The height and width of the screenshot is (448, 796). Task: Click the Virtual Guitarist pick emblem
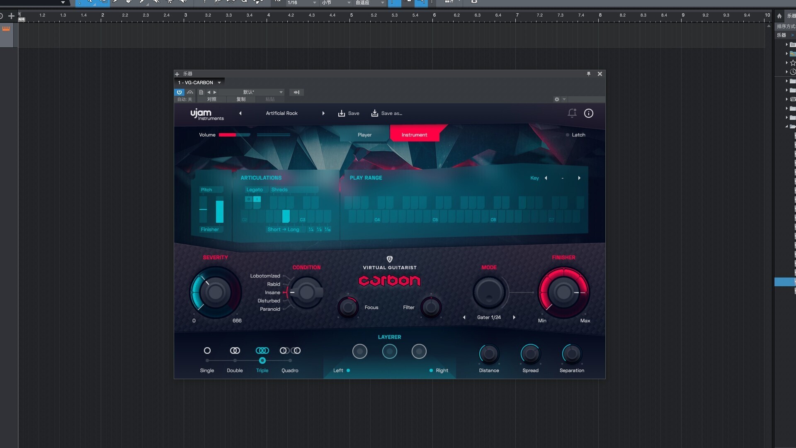point(390,259)
